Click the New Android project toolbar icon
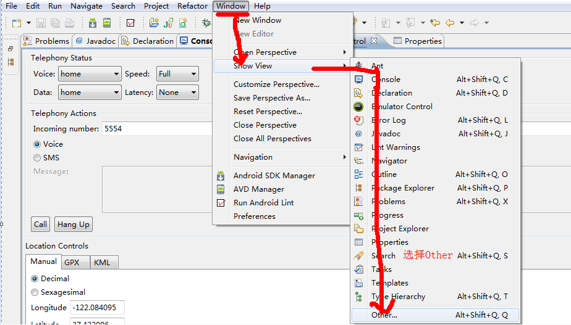The width and height of the screenshot is (571, 325). (x=154, y=23)
